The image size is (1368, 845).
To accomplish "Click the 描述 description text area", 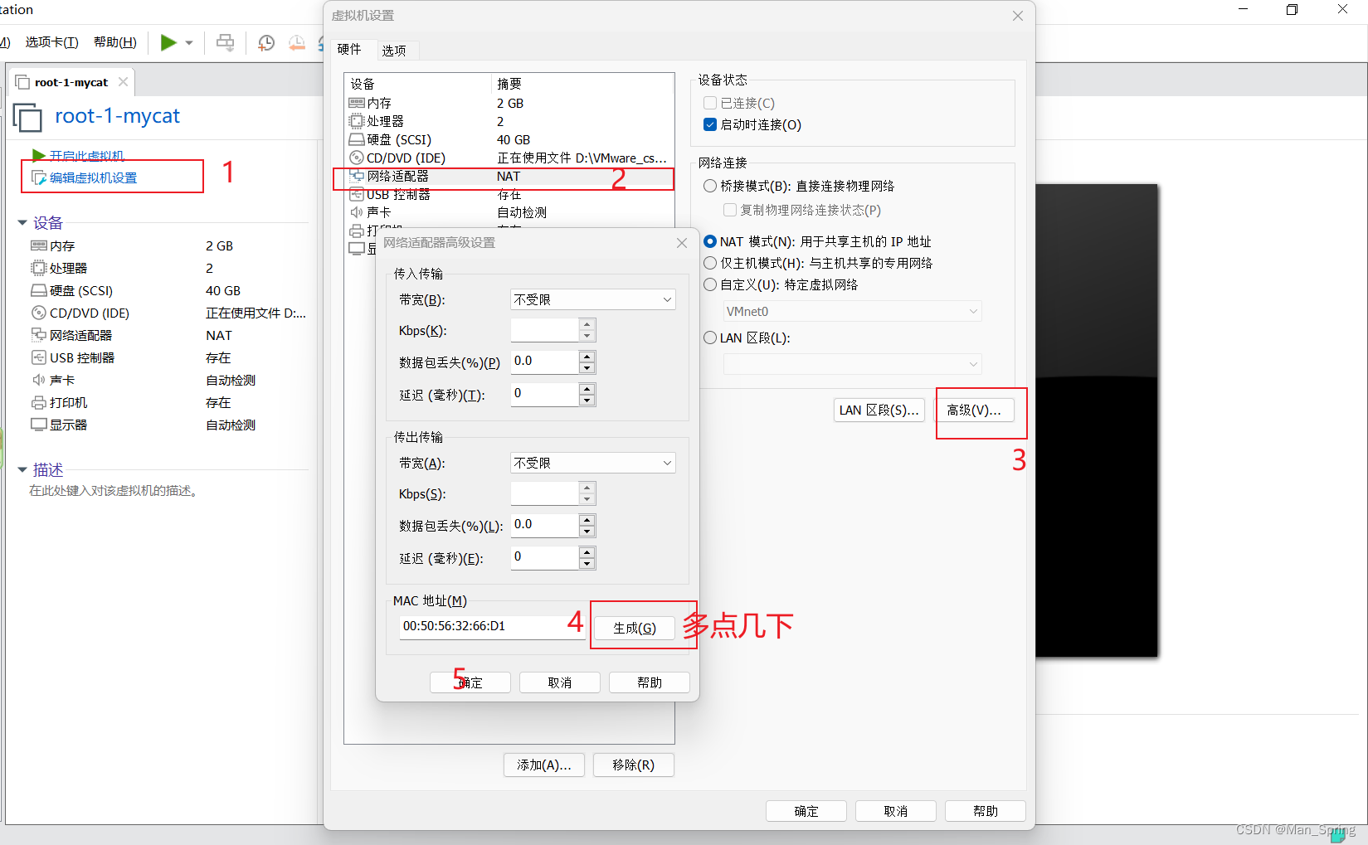I will 114,491.
